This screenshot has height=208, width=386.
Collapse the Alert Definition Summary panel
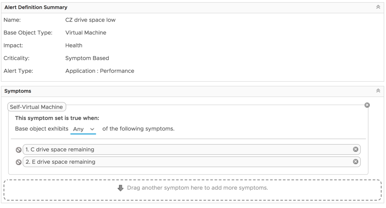pos(378,7)
